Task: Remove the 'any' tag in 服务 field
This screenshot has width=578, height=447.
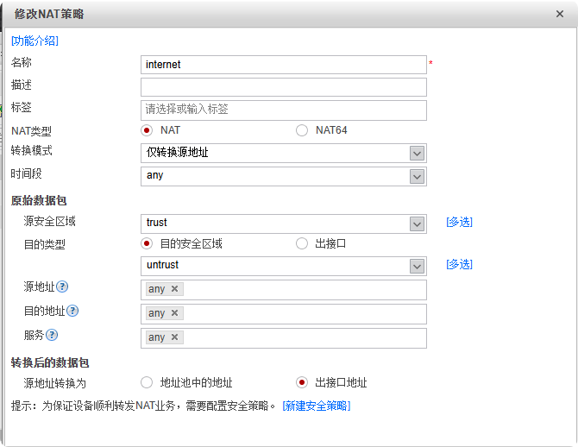Action: point(174,337)
